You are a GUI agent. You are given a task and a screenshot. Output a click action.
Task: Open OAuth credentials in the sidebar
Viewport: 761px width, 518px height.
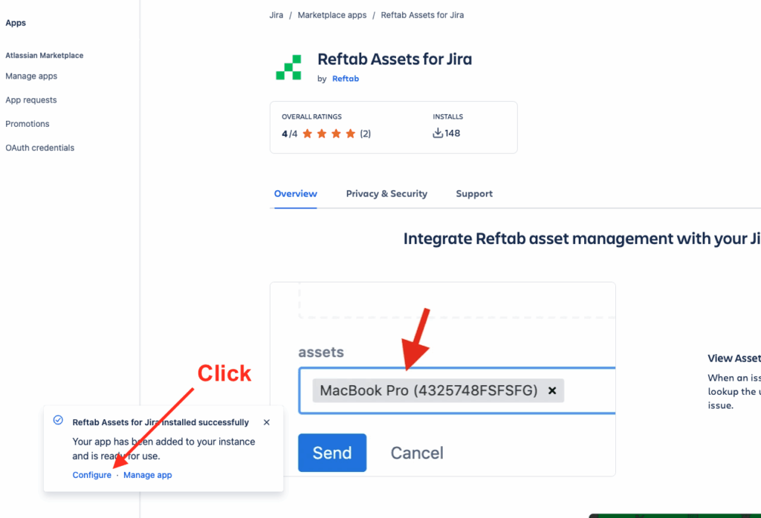coord(39,147)
